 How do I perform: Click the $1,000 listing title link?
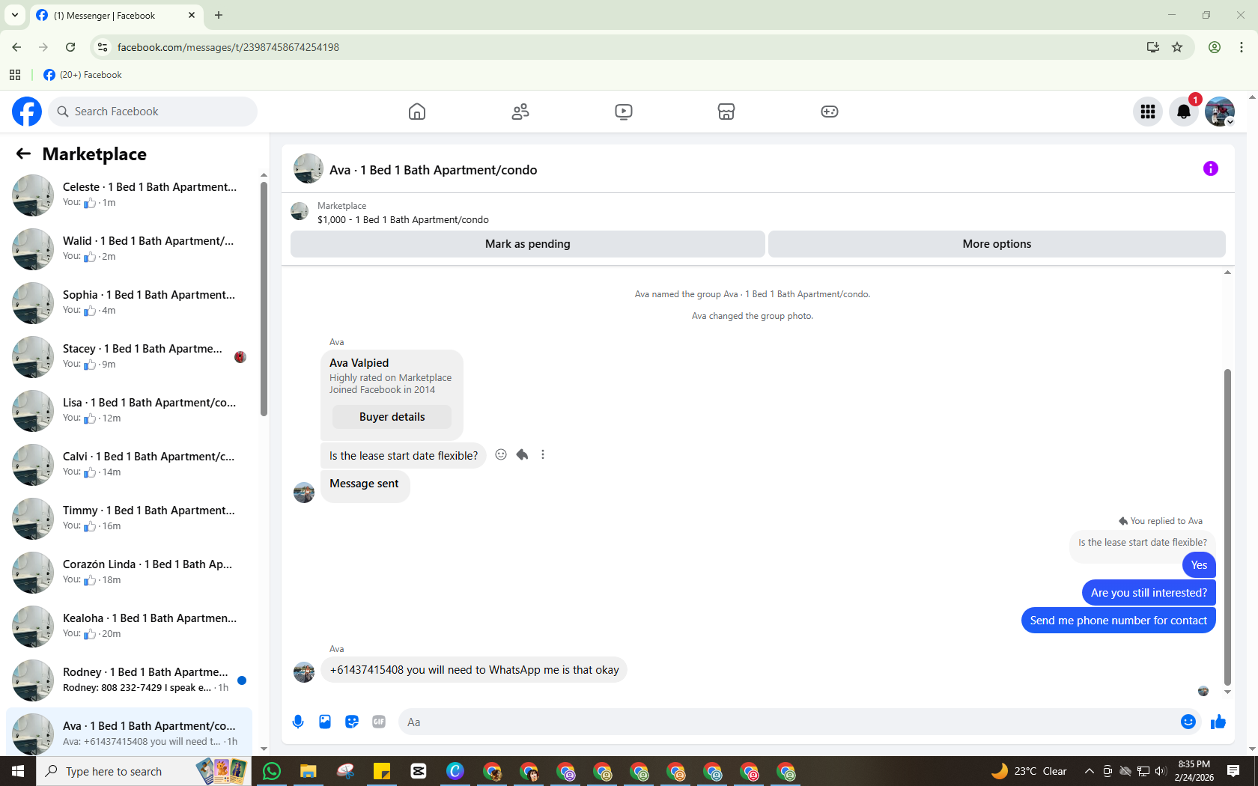(403, 219)
